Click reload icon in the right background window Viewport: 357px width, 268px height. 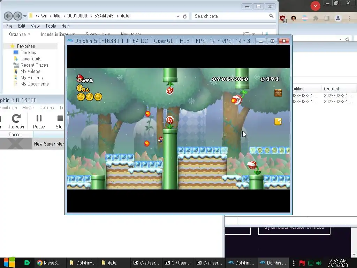click(x=347, y=39)
